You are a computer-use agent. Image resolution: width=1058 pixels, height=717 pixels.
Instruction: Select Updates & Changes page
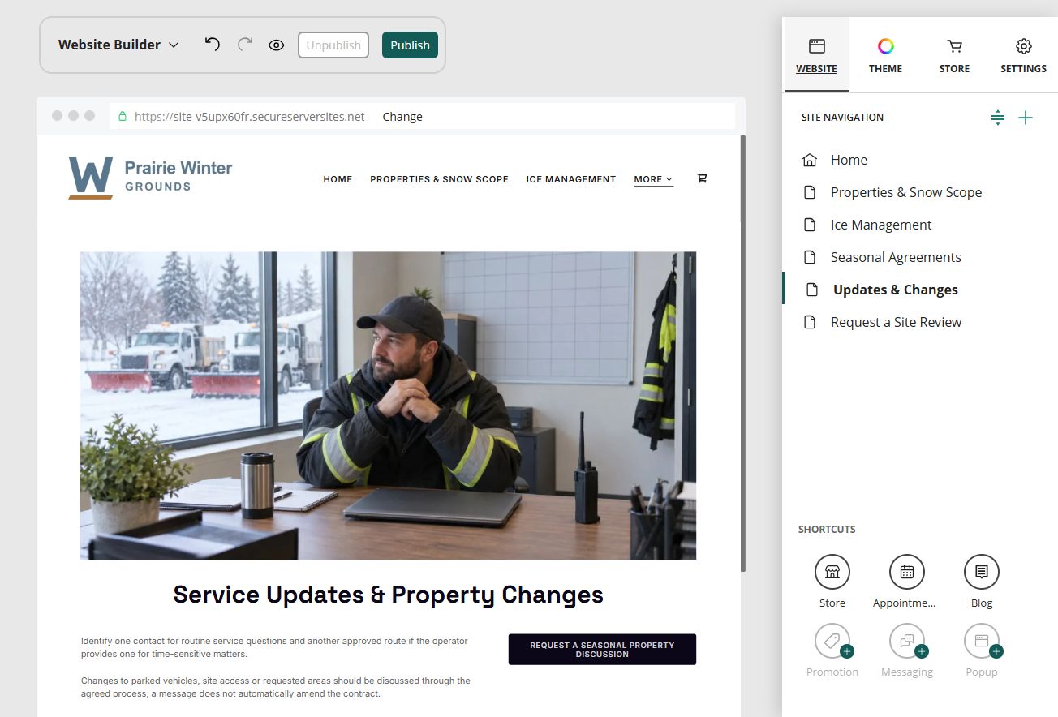(x=920, y=290)
